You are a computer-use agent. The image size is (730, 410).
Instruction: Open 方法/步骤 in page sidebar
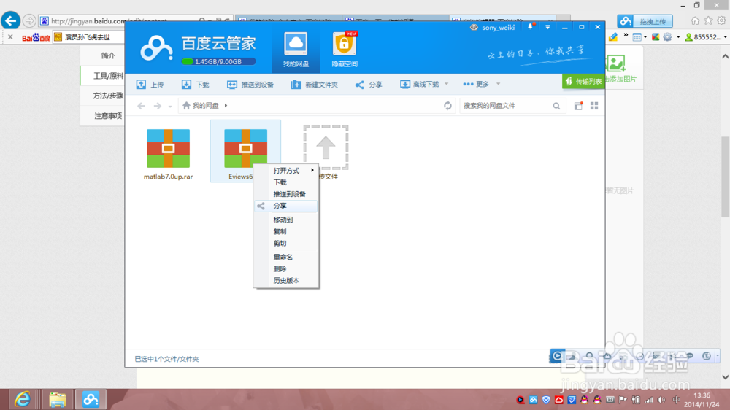point(108,96)
